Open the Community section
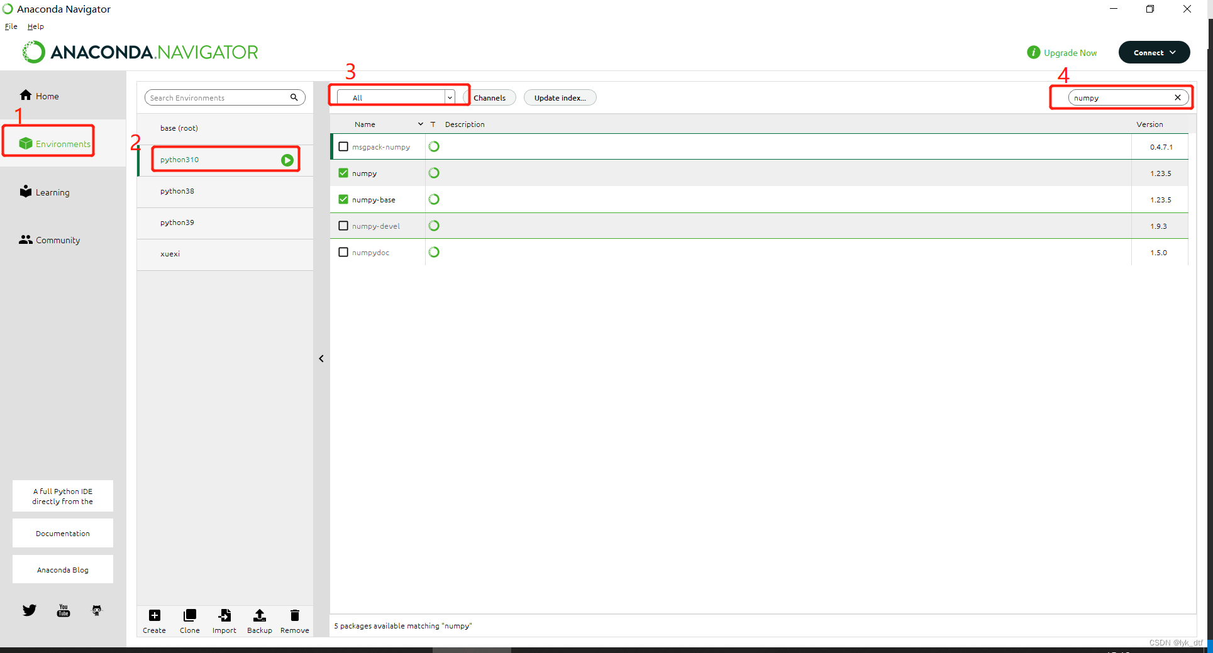Viewport: 1213px width, 653px height. [x=50, y=239]
